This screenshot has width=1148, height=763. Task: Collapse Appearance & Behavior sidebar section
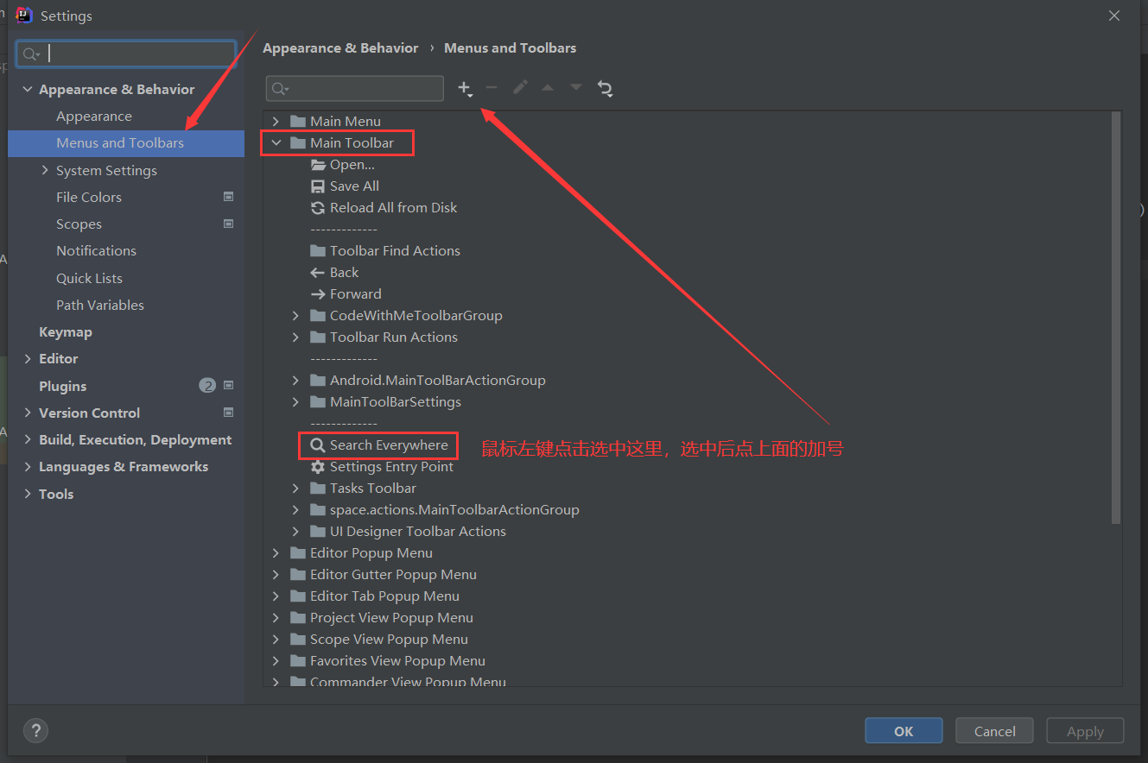[x=28, y=89]
